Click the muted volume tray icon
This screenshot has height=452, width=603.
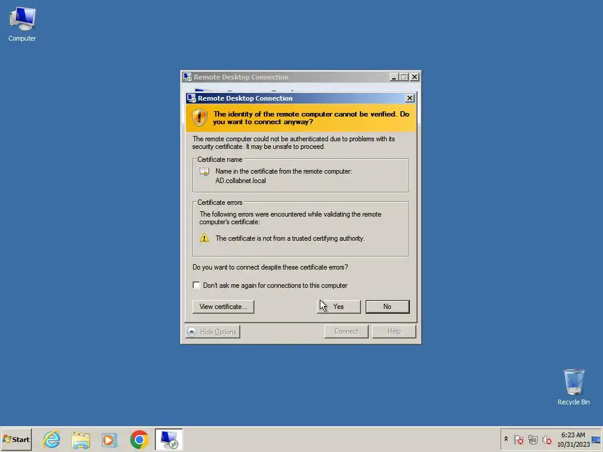(x=547, y=439)
